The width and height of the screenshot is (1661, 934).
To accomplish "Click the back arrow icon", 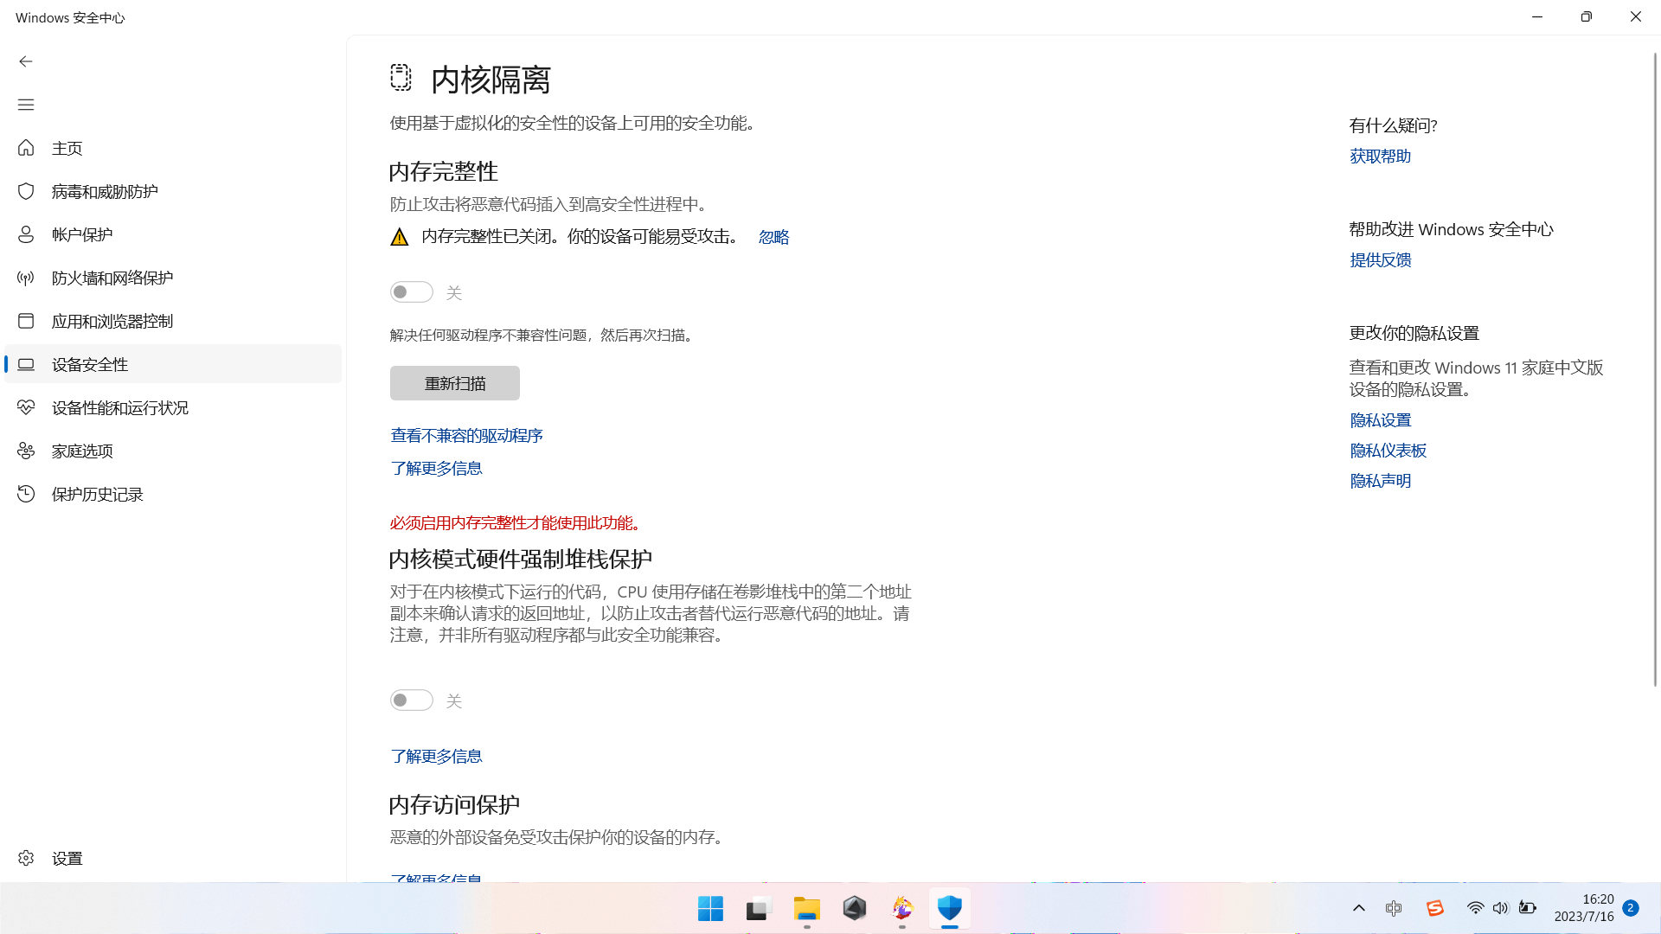I will coord(26,61).
